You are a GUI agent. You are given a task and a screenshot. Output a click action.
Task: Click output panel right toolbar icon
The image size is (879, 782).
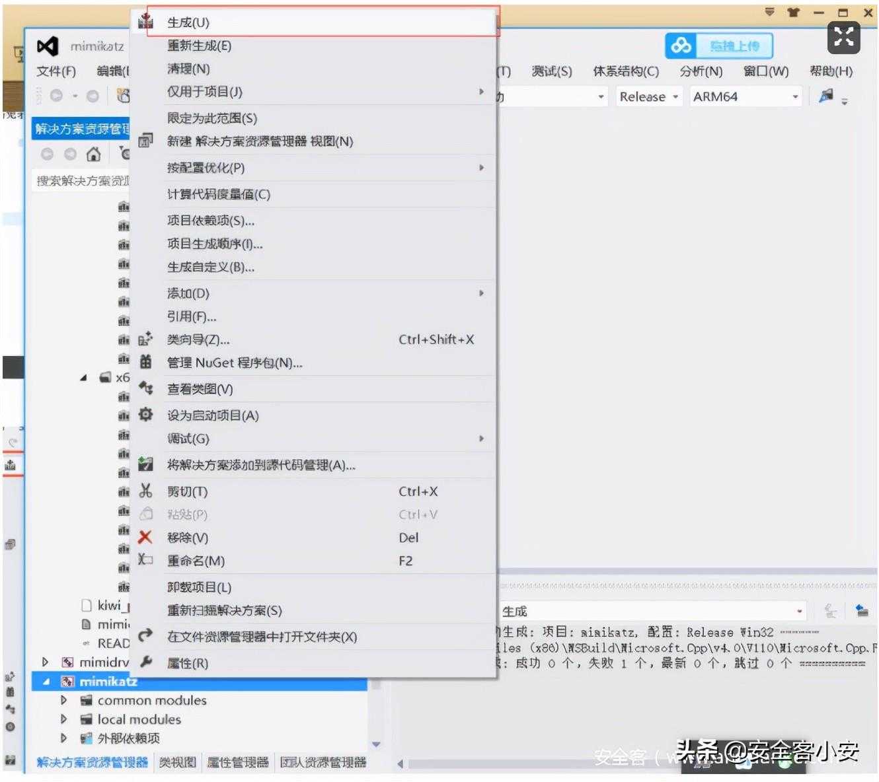(x=862, y=610)
